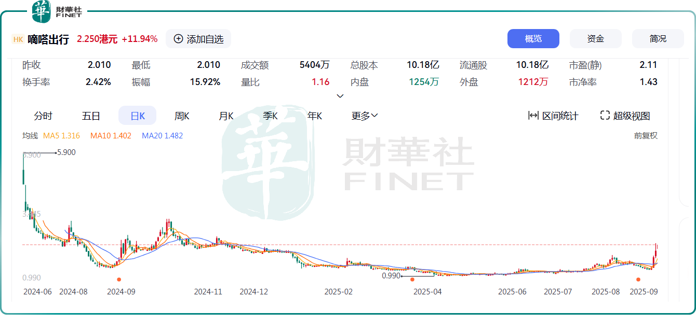This screenshot has width=696, height=325.
Task: Click the 昨收 value 2.010
Action: coord(99,65)
